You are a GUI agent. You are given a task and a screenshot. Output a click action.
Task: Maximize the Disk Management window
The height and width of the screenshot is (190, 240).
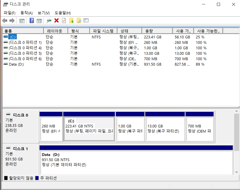[x=218, y=4]
